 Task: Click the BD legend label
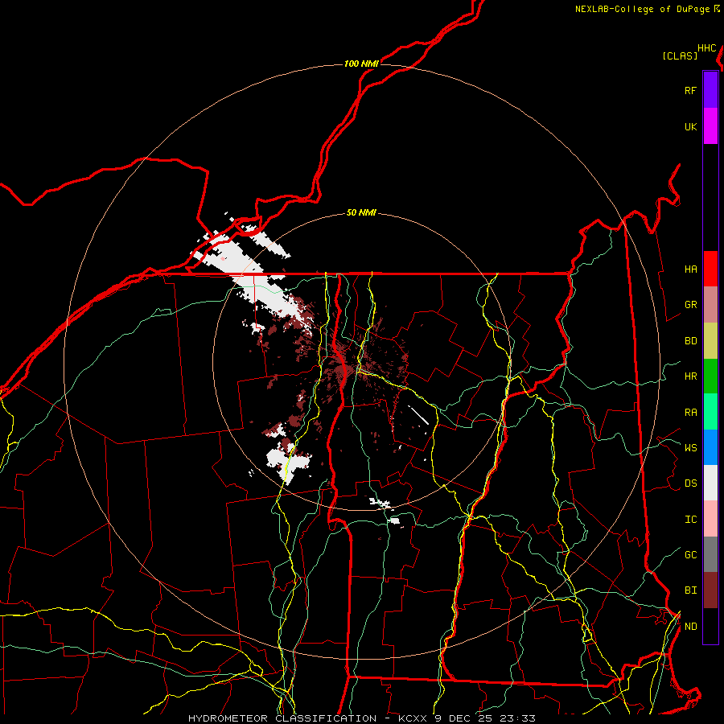click(690, 341)
